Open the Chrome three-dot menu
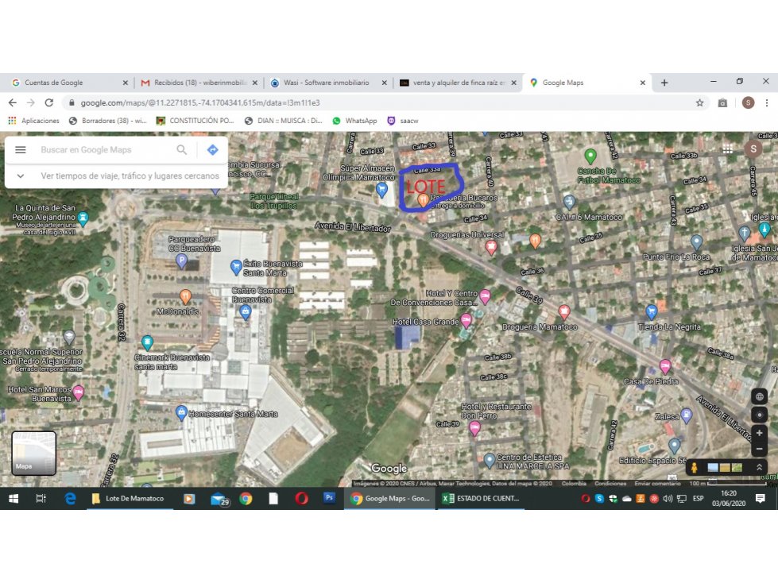 click(x=767, y=102)
